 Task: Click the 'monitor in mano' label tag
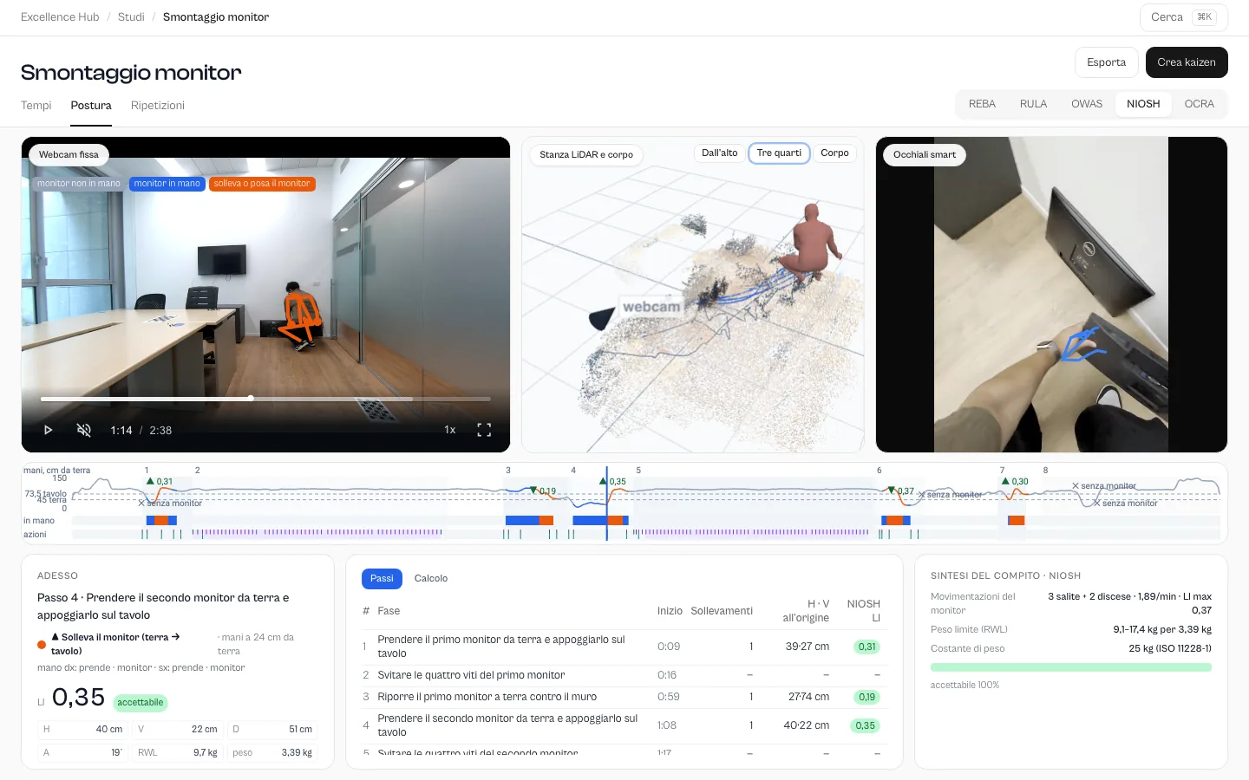click(x=167, y=184)
